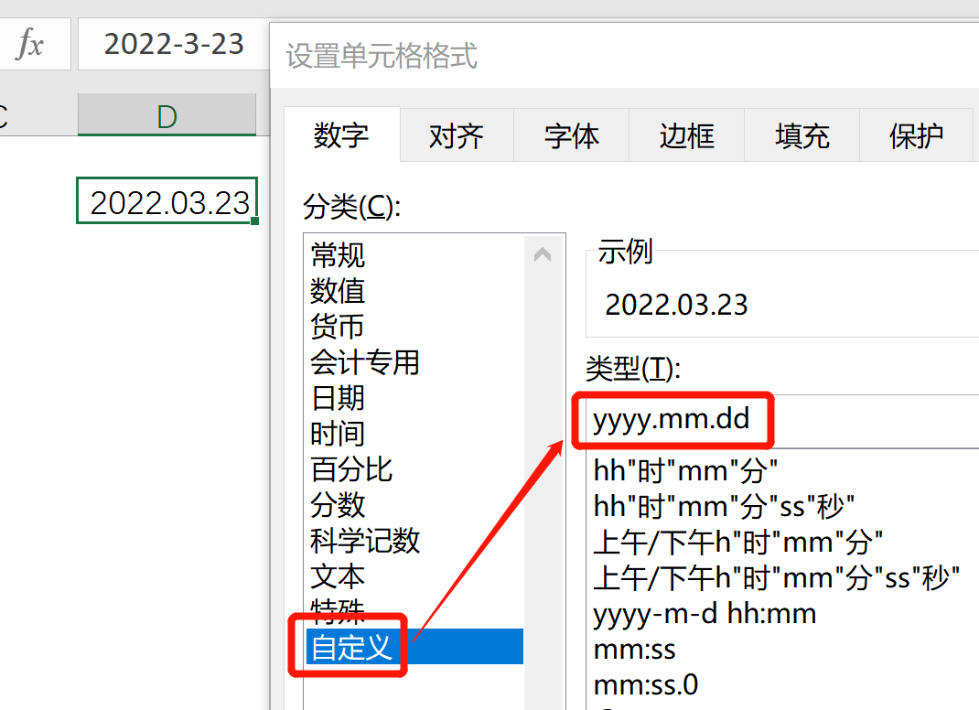Open the 保护 tab
This screenshot has height=710, width=979.
click(x=917, y=135)
